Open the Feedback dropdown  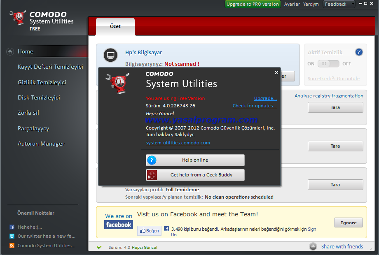(339, 4)
